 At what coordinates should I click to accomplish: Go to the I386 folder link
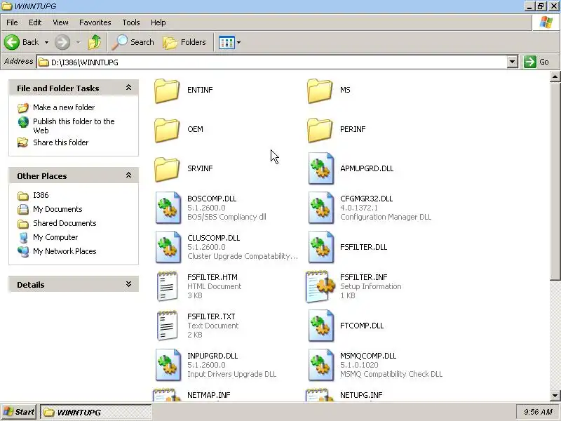click(x=41, y=195)
